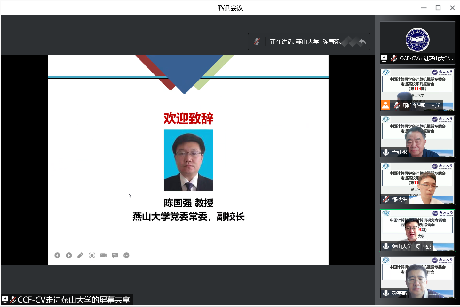Image resolution: width=460 pixels, height=307 pixels.
Task: Click the camera icon on slide toolbar
Action: [x=103, y=255]
